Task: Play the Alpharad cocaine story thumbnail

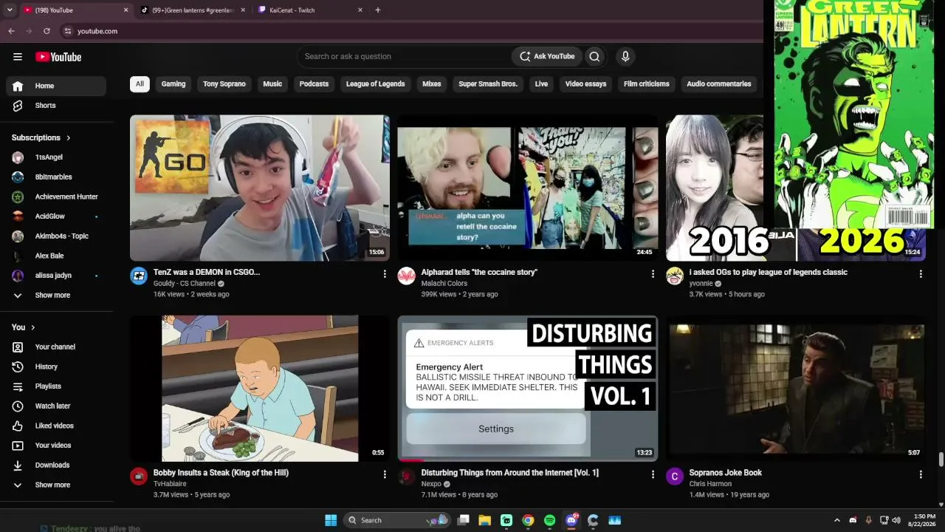Action: 528,188
